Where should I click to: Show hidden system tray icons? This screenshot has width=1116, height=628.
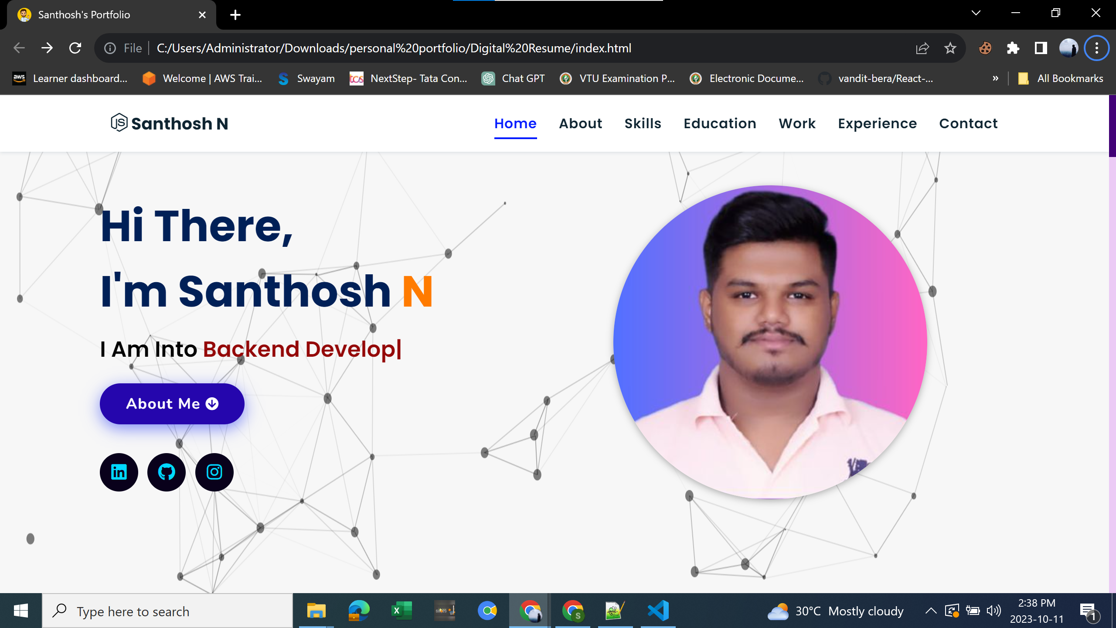tap(931, 611)
